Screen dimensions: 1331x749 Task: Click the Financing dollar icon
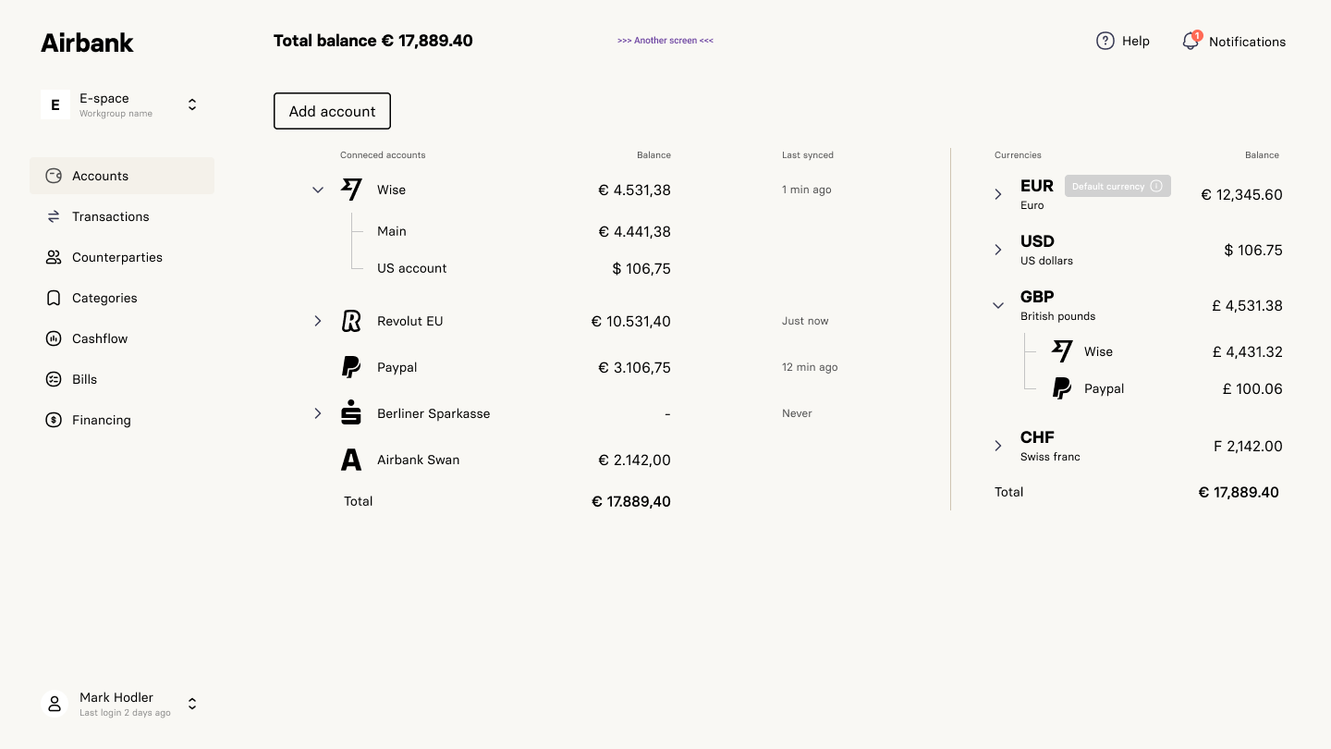[54, 420]
